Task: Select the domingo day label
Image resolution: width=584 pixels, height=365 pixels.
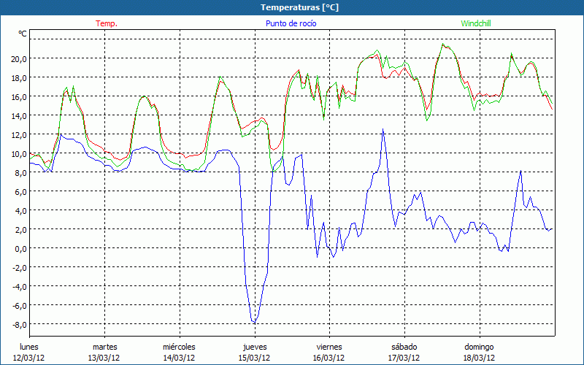Action: tap(479, 347)
